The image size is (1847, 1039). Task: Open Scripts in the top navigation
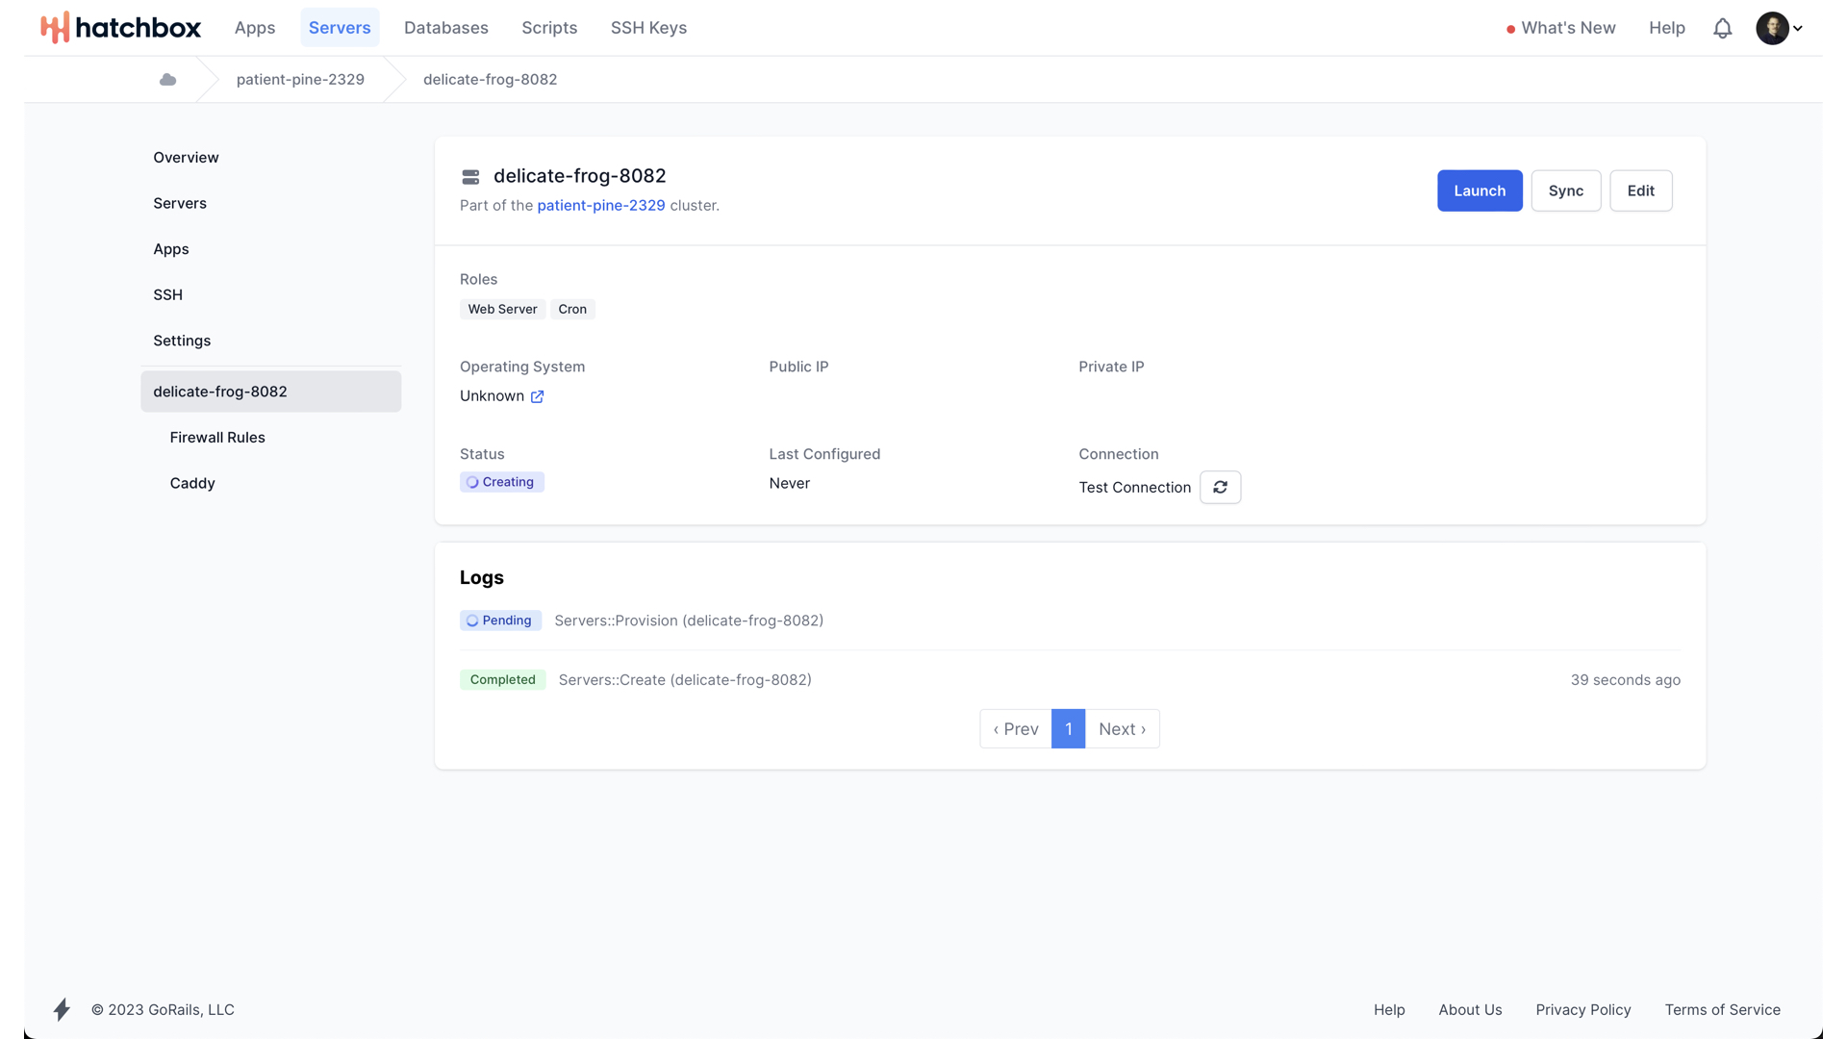(x=549, y=28)
